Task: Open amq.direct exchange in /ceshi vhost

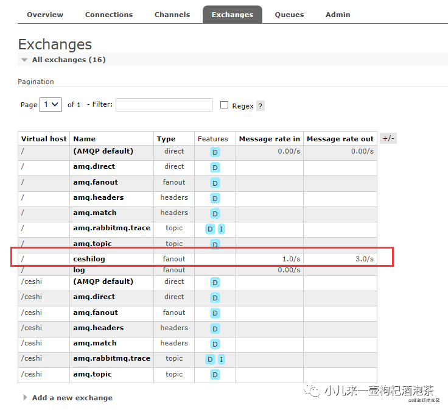Action: coord(94,297)
